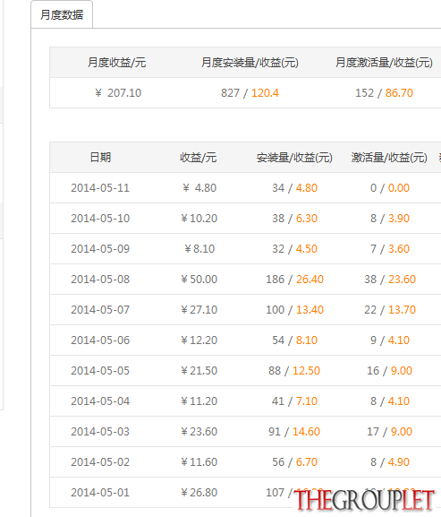This screenshot has width=441, height=517.
Task: Click install cell 186 / 26.40
Action: coord(294,280)
